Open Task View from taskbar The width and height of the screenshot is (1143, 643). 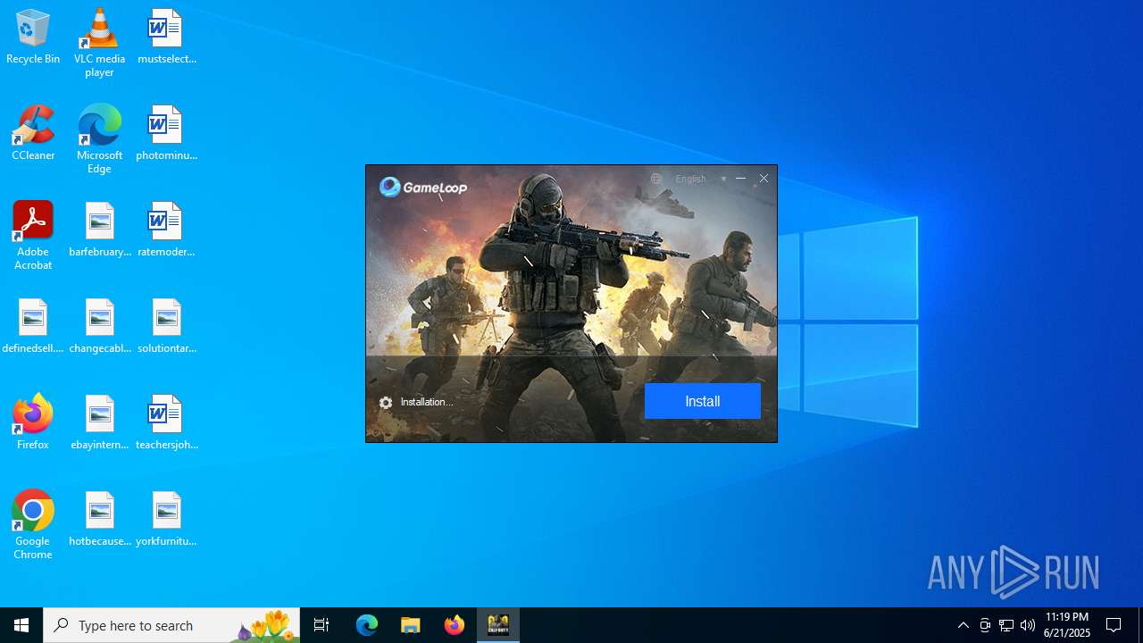pyautogui.click(x=321, y=625)
